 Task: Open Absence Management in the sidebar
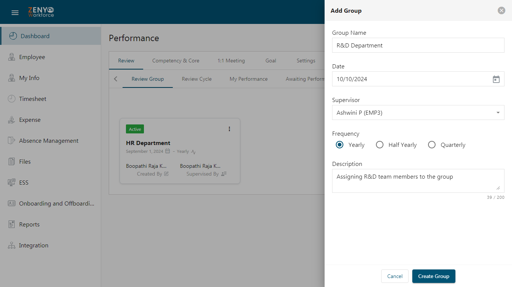pos(51,141)
